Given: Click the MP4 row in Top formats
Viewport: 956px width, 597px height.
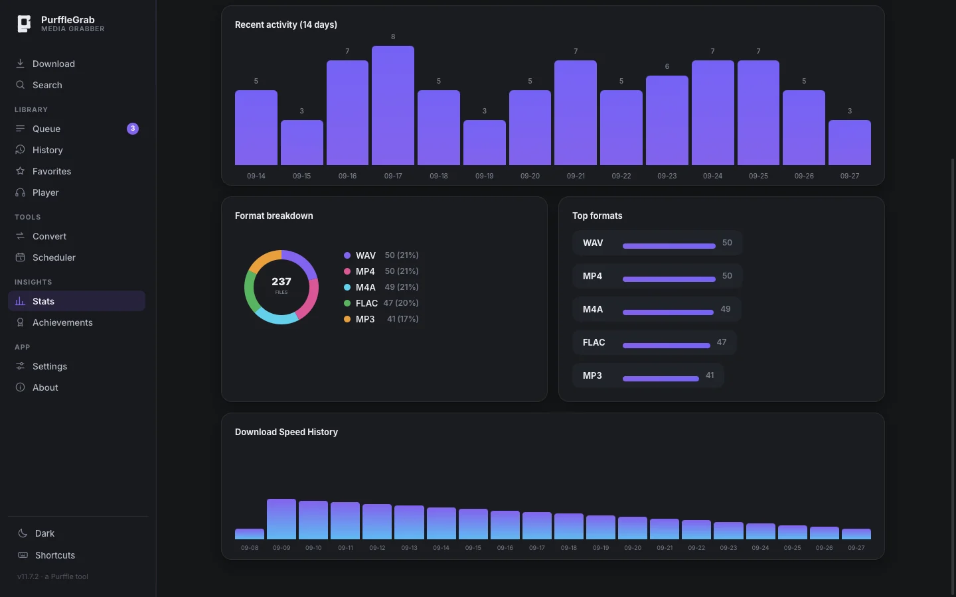Looking at the screenshot, I should 657,276.
